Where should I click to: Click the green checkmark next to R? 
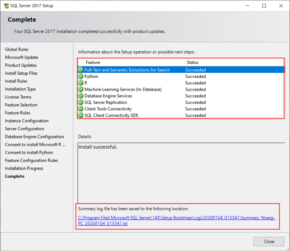[x=80, y=83]
